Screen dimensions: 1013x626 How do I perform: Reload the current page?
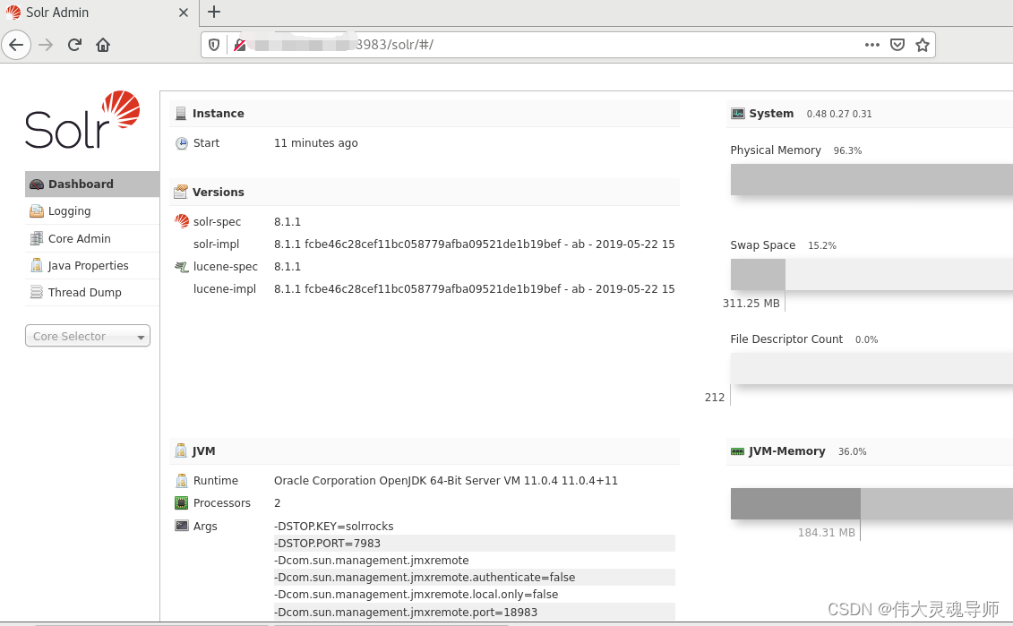pyautogui.click(x=74, y=45)
